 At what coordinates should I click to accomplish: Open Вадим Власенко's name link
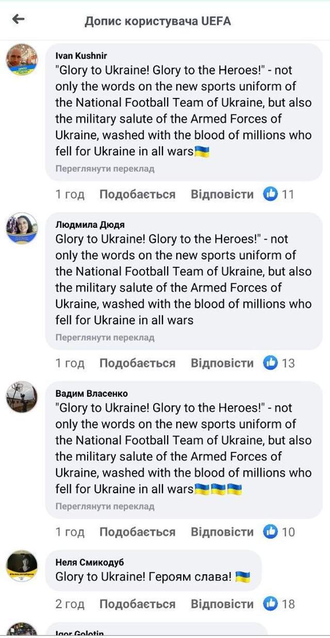91,394
